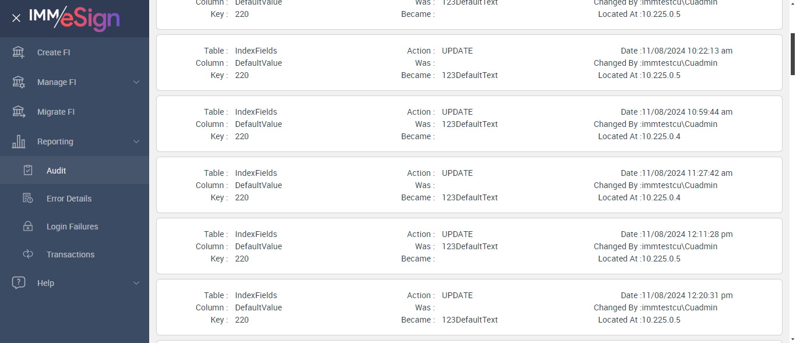Click the Create FI bank icon
Image resolution: width=796 pixels, height=343 pixels.
19,52
